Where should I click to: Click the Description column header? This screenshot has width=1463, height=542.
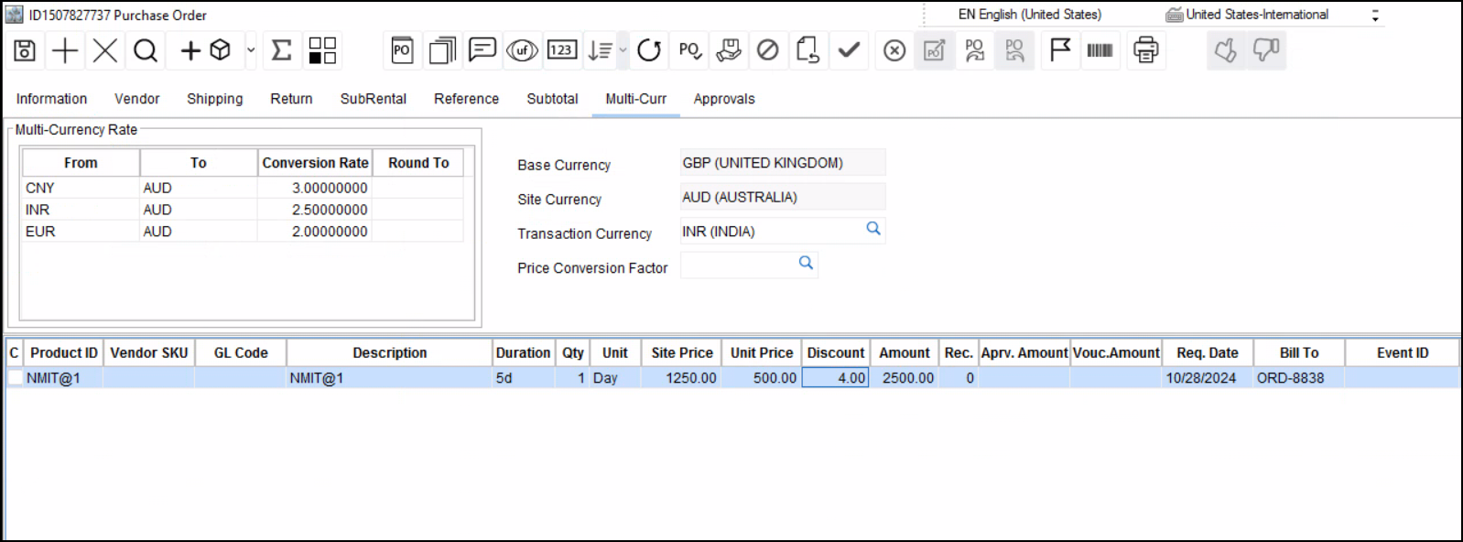[x=389, y=353]
